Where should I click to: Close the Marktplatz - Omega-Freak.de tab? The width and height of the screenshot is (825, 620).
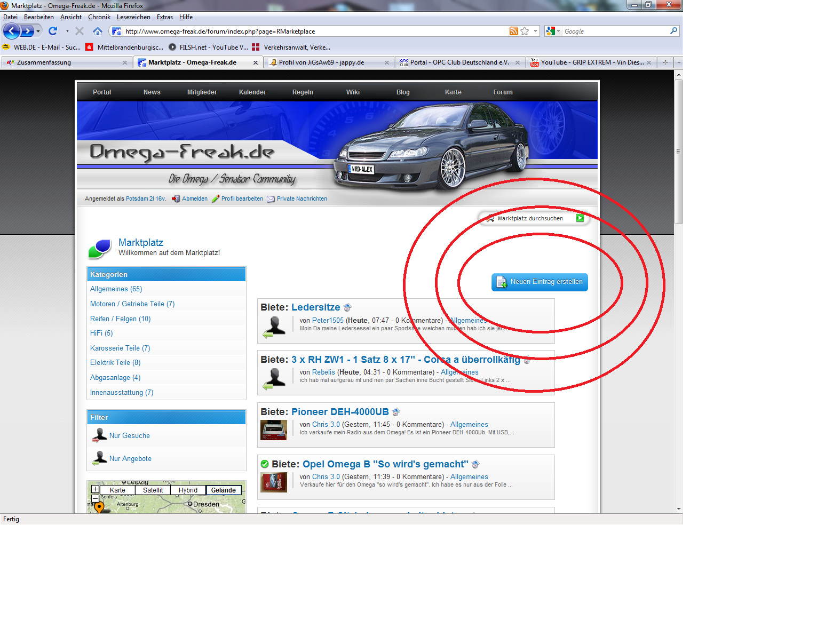(256, 62)
